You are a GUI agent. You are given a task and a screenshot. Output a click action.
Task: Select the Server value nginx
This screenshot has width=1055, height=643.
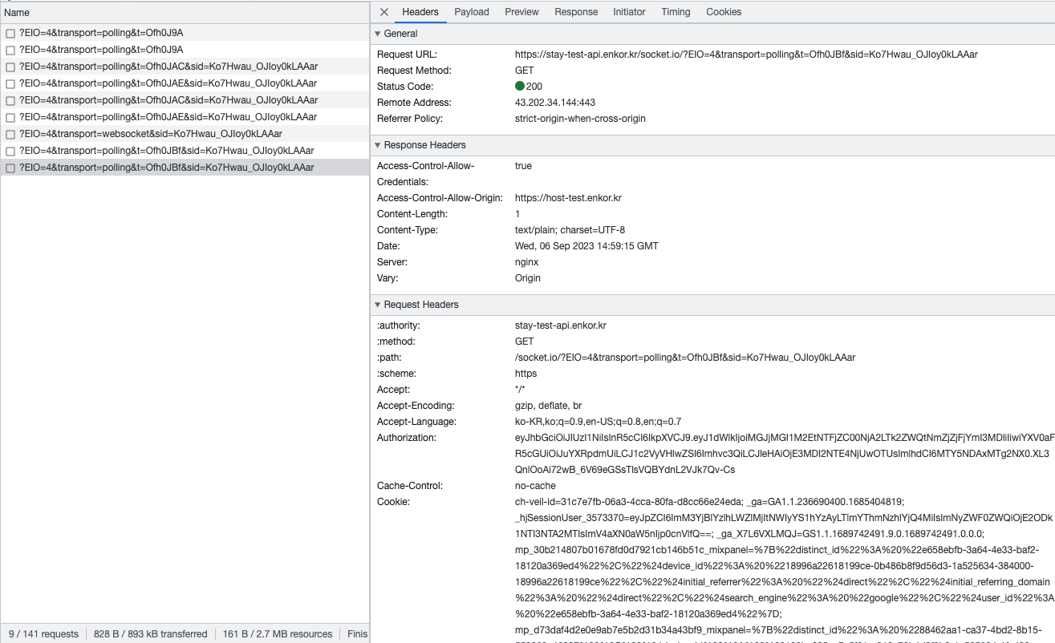[526, 262]
